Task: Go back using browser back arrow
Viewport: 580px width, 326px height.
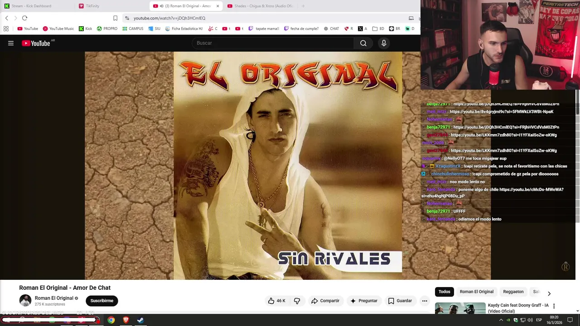Action: click(6, 18)
